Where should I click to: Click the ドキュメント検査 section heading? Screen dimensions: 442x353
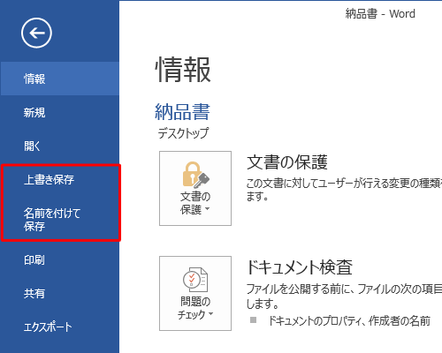pyautogui.click(x=300, y=267)
